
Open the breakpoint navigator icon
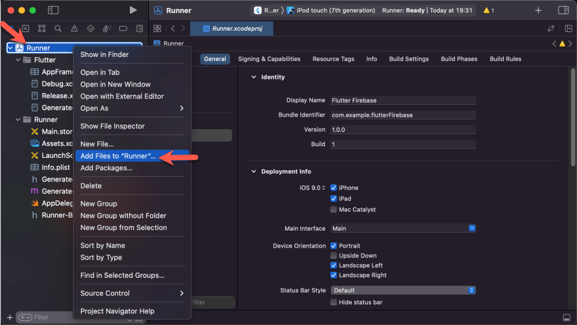[123, 28]
